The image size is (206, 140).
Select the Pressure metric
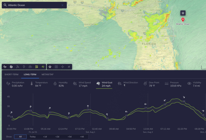click(x=173, y=84)
